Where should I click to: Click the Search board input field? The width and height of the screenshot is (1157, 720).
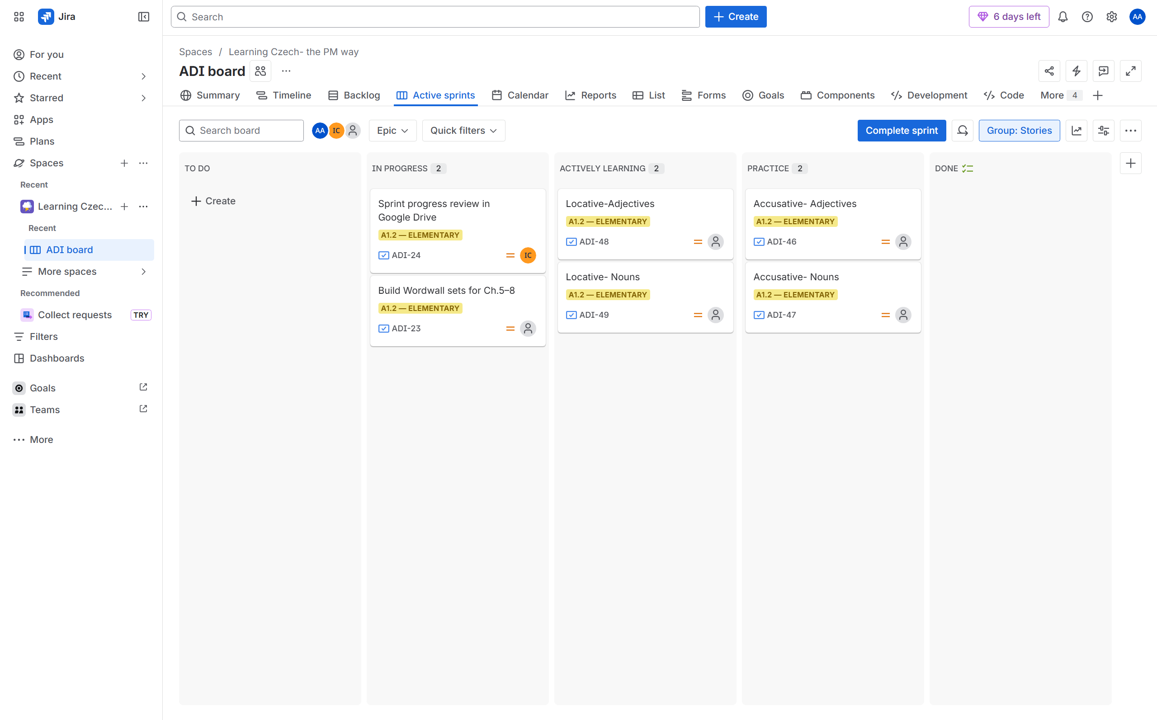(241, 131)
